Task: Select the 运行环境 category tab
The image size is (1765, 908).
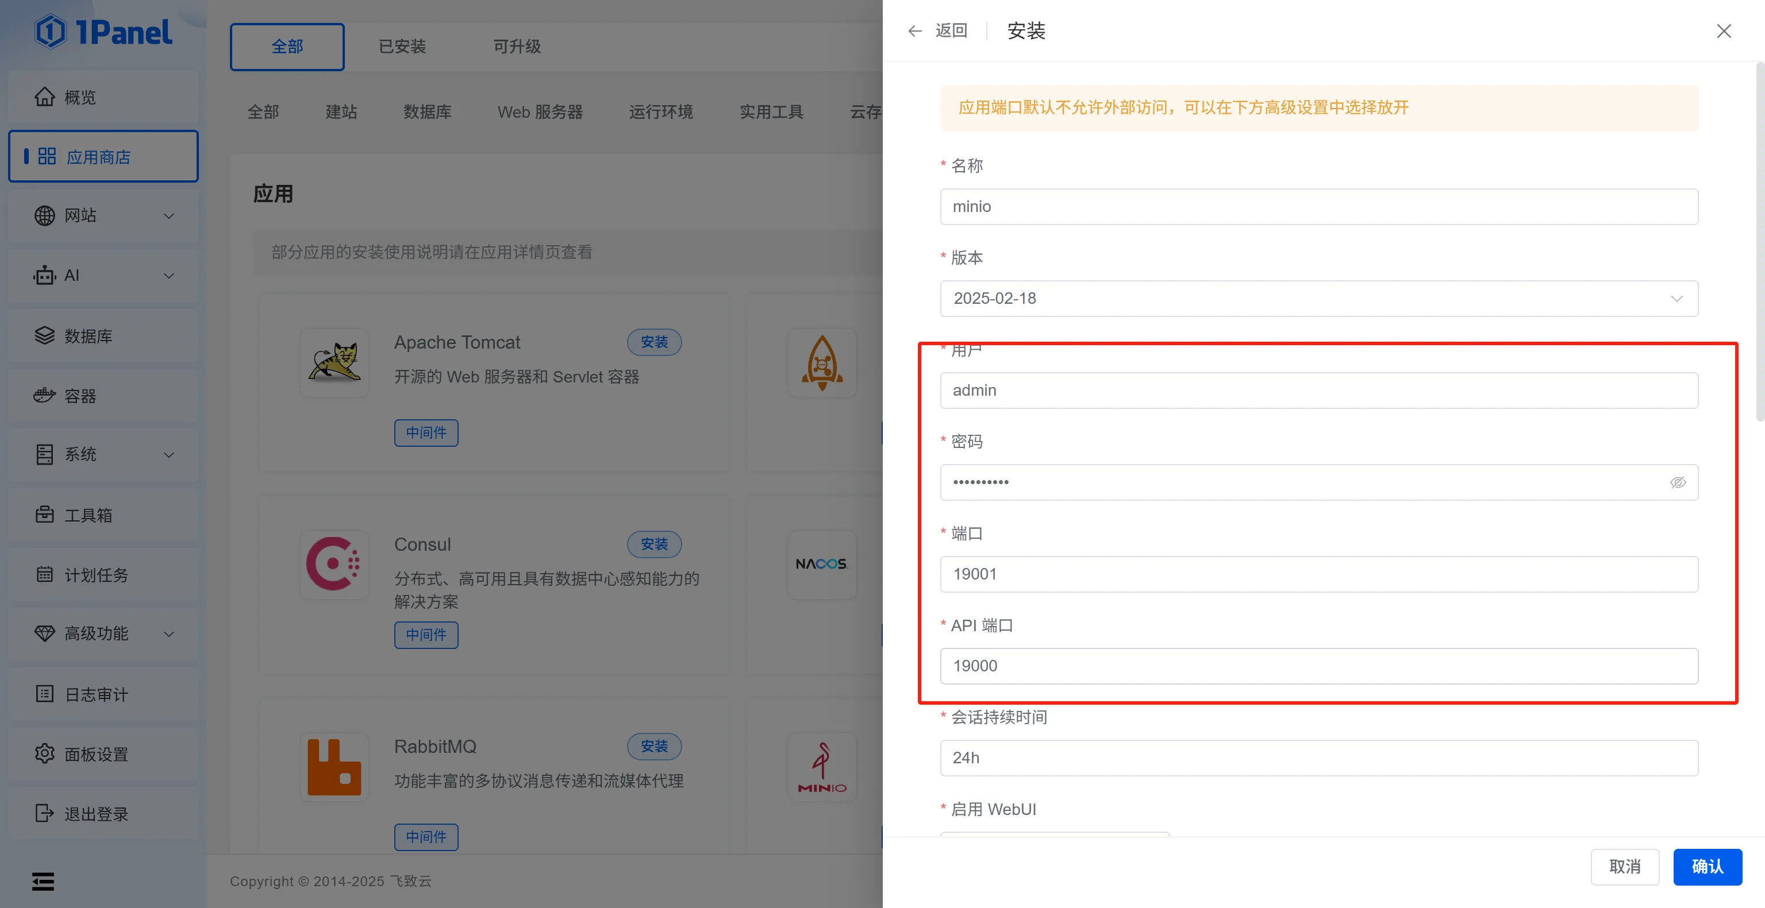Action: click(x=660, y=111)
